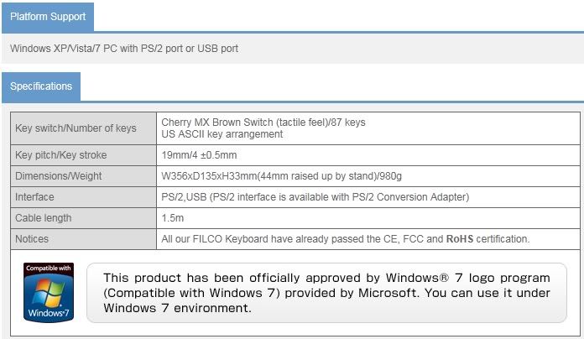584x339 pixels.
Task: Select the Notices label cell
Action: tap(83, 239)
